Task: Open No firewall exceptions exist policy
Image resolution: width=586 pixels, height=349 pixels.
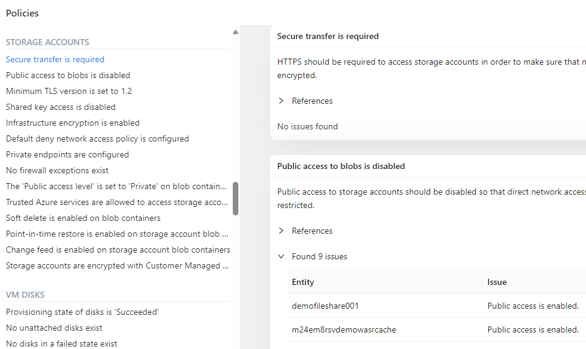Action: pos(57,170)
